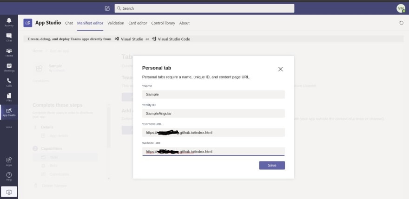Screen dimensions: 409x199
Task: Open the VM profile avatar menu
Action: pyautogui.click(x=401, y=8)
